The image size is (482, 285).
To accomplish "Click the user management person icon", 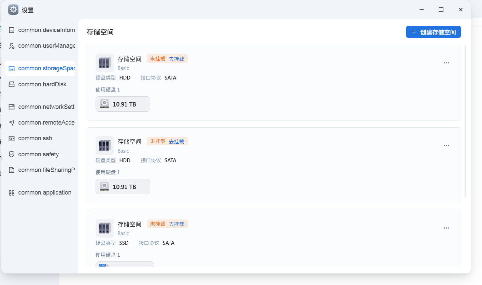I will click(12, 46).
